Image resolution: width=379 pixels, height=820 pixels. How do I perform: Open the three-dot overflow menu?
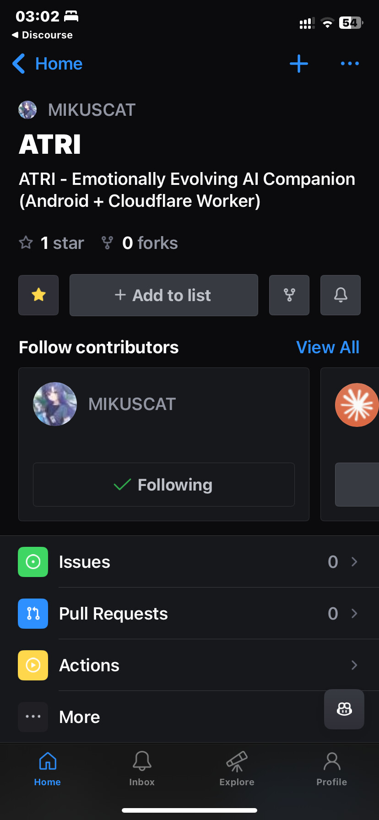click(x=350, y=64)
